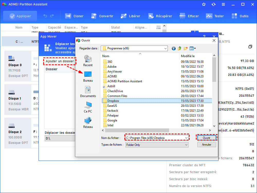The width and height of the screenshot is (257, 193).
Task: Open the Outils menu
Action: tap(240, 16)
